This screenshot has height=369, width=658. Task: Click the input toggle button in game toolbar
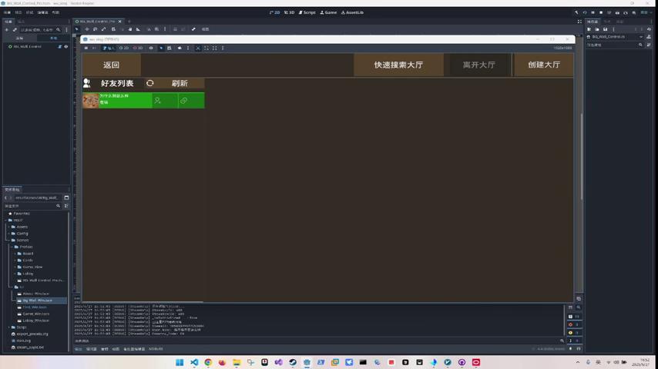[109, 48]
